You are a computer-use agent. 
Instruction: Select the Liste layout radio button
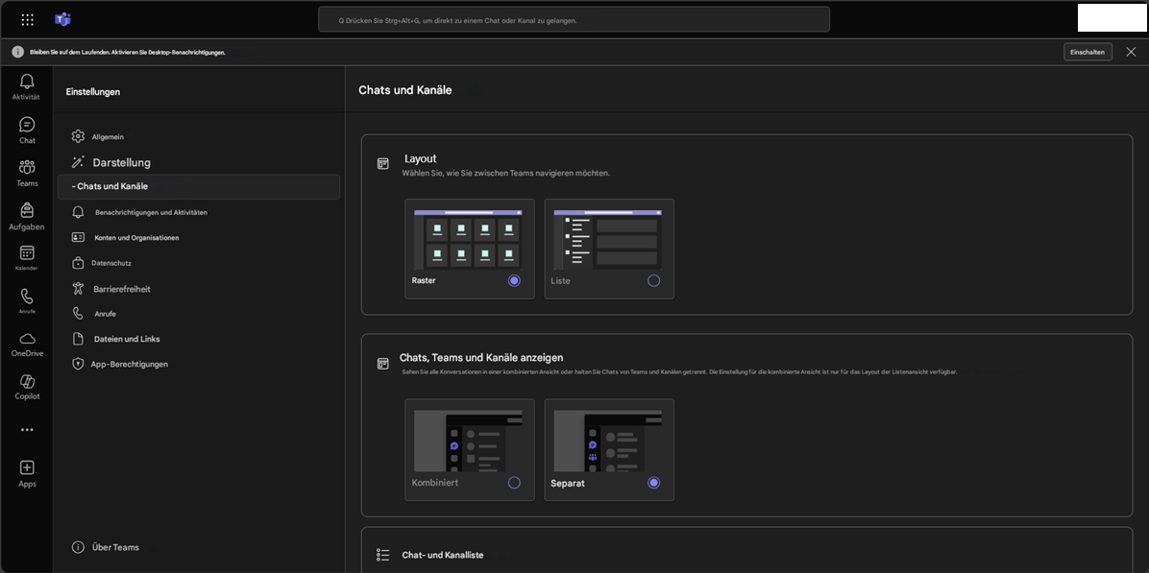click(653, 280)
